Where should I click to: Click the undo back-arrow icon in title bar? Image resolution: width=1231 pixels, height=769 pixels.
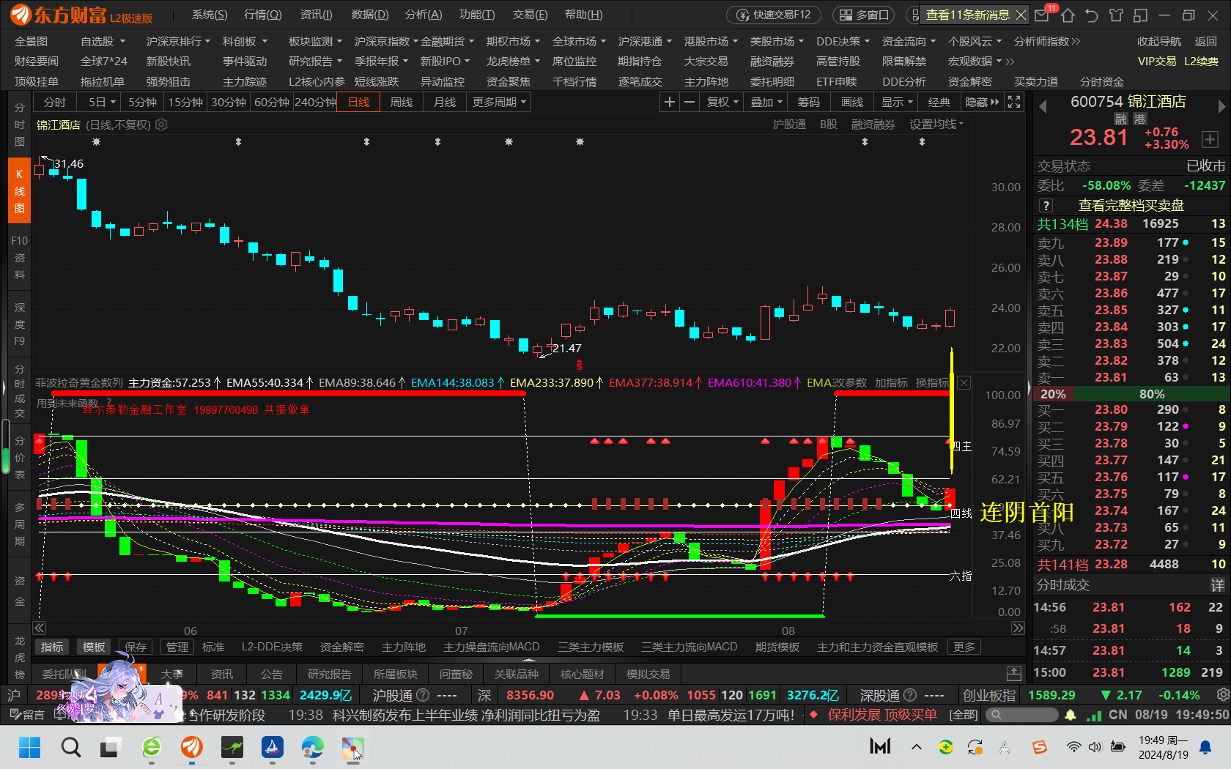pyautogui.click(x=1091, y=15)
